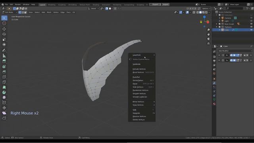Collapse the Highpoly collection tree
Viewport: 254px width, 143px height.
click(217, 27)
